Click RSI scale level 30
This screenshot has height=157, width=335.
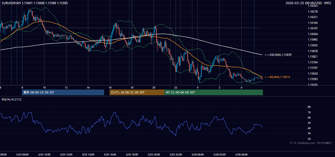(309, 133)
